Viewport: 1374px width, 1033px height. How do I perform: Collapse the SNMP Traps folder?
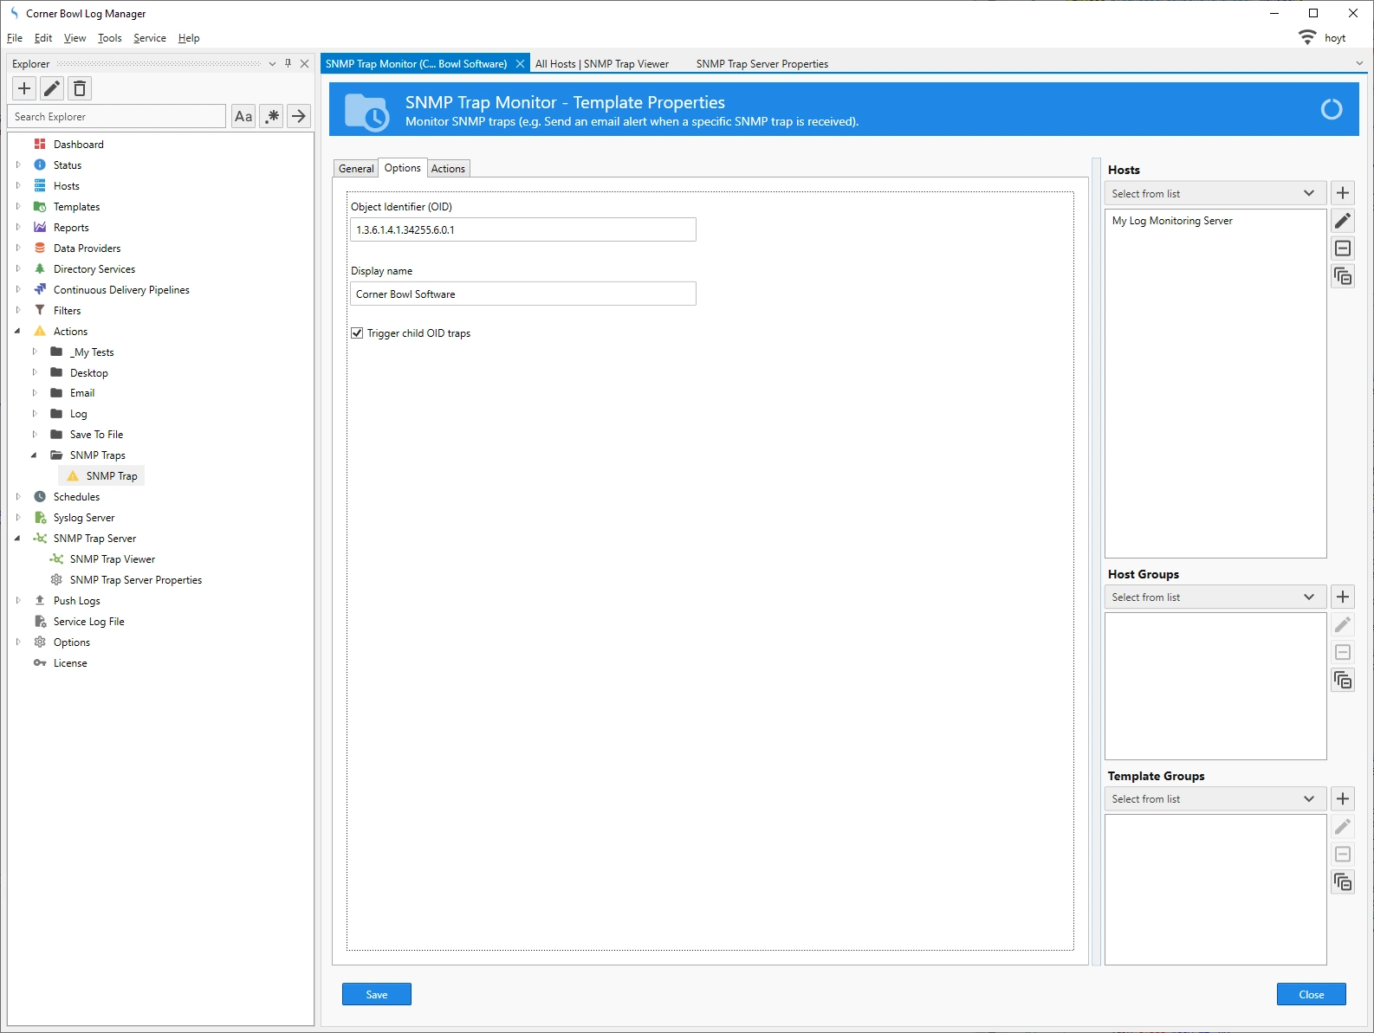pyautogui.click(x=35, y=455)
